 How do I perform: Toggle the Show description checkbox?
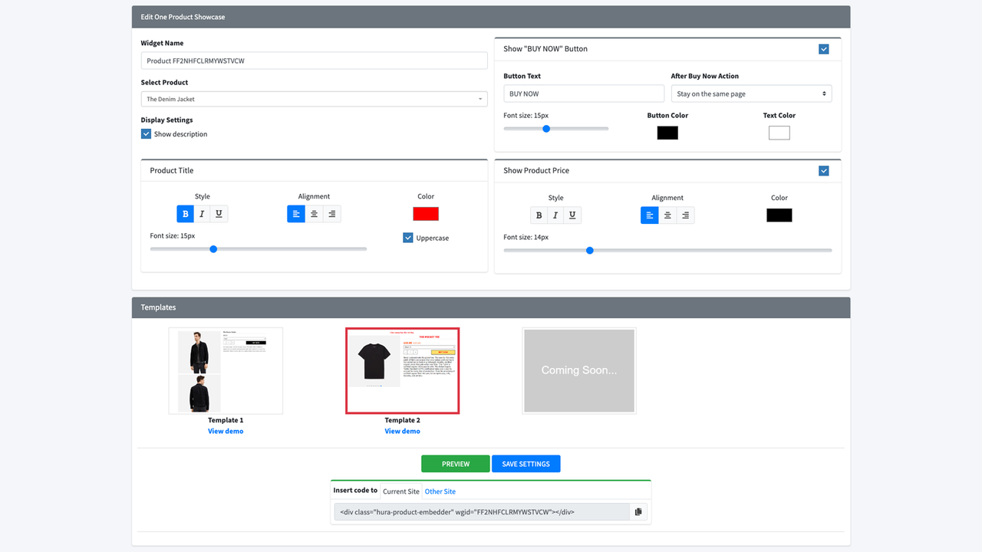pyautogui.click(x=146, y=133)
